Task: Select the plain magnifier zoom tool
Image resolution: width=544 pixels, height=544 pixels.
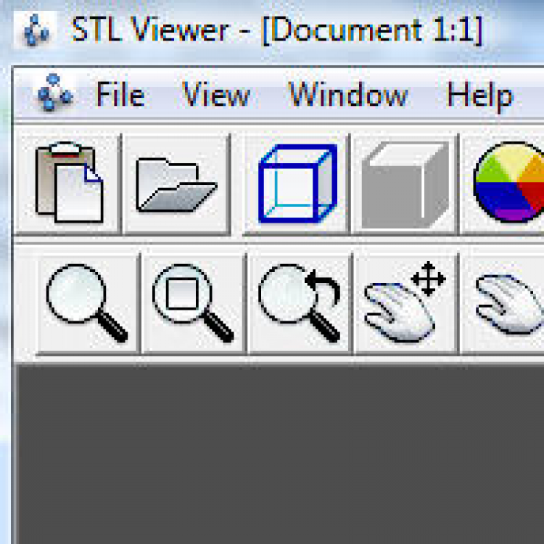Action: pos(88,303)
